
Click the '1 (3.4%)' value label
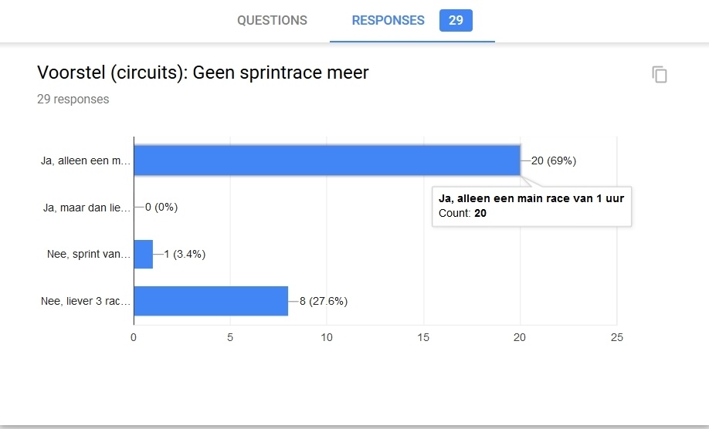click(185, 255)
